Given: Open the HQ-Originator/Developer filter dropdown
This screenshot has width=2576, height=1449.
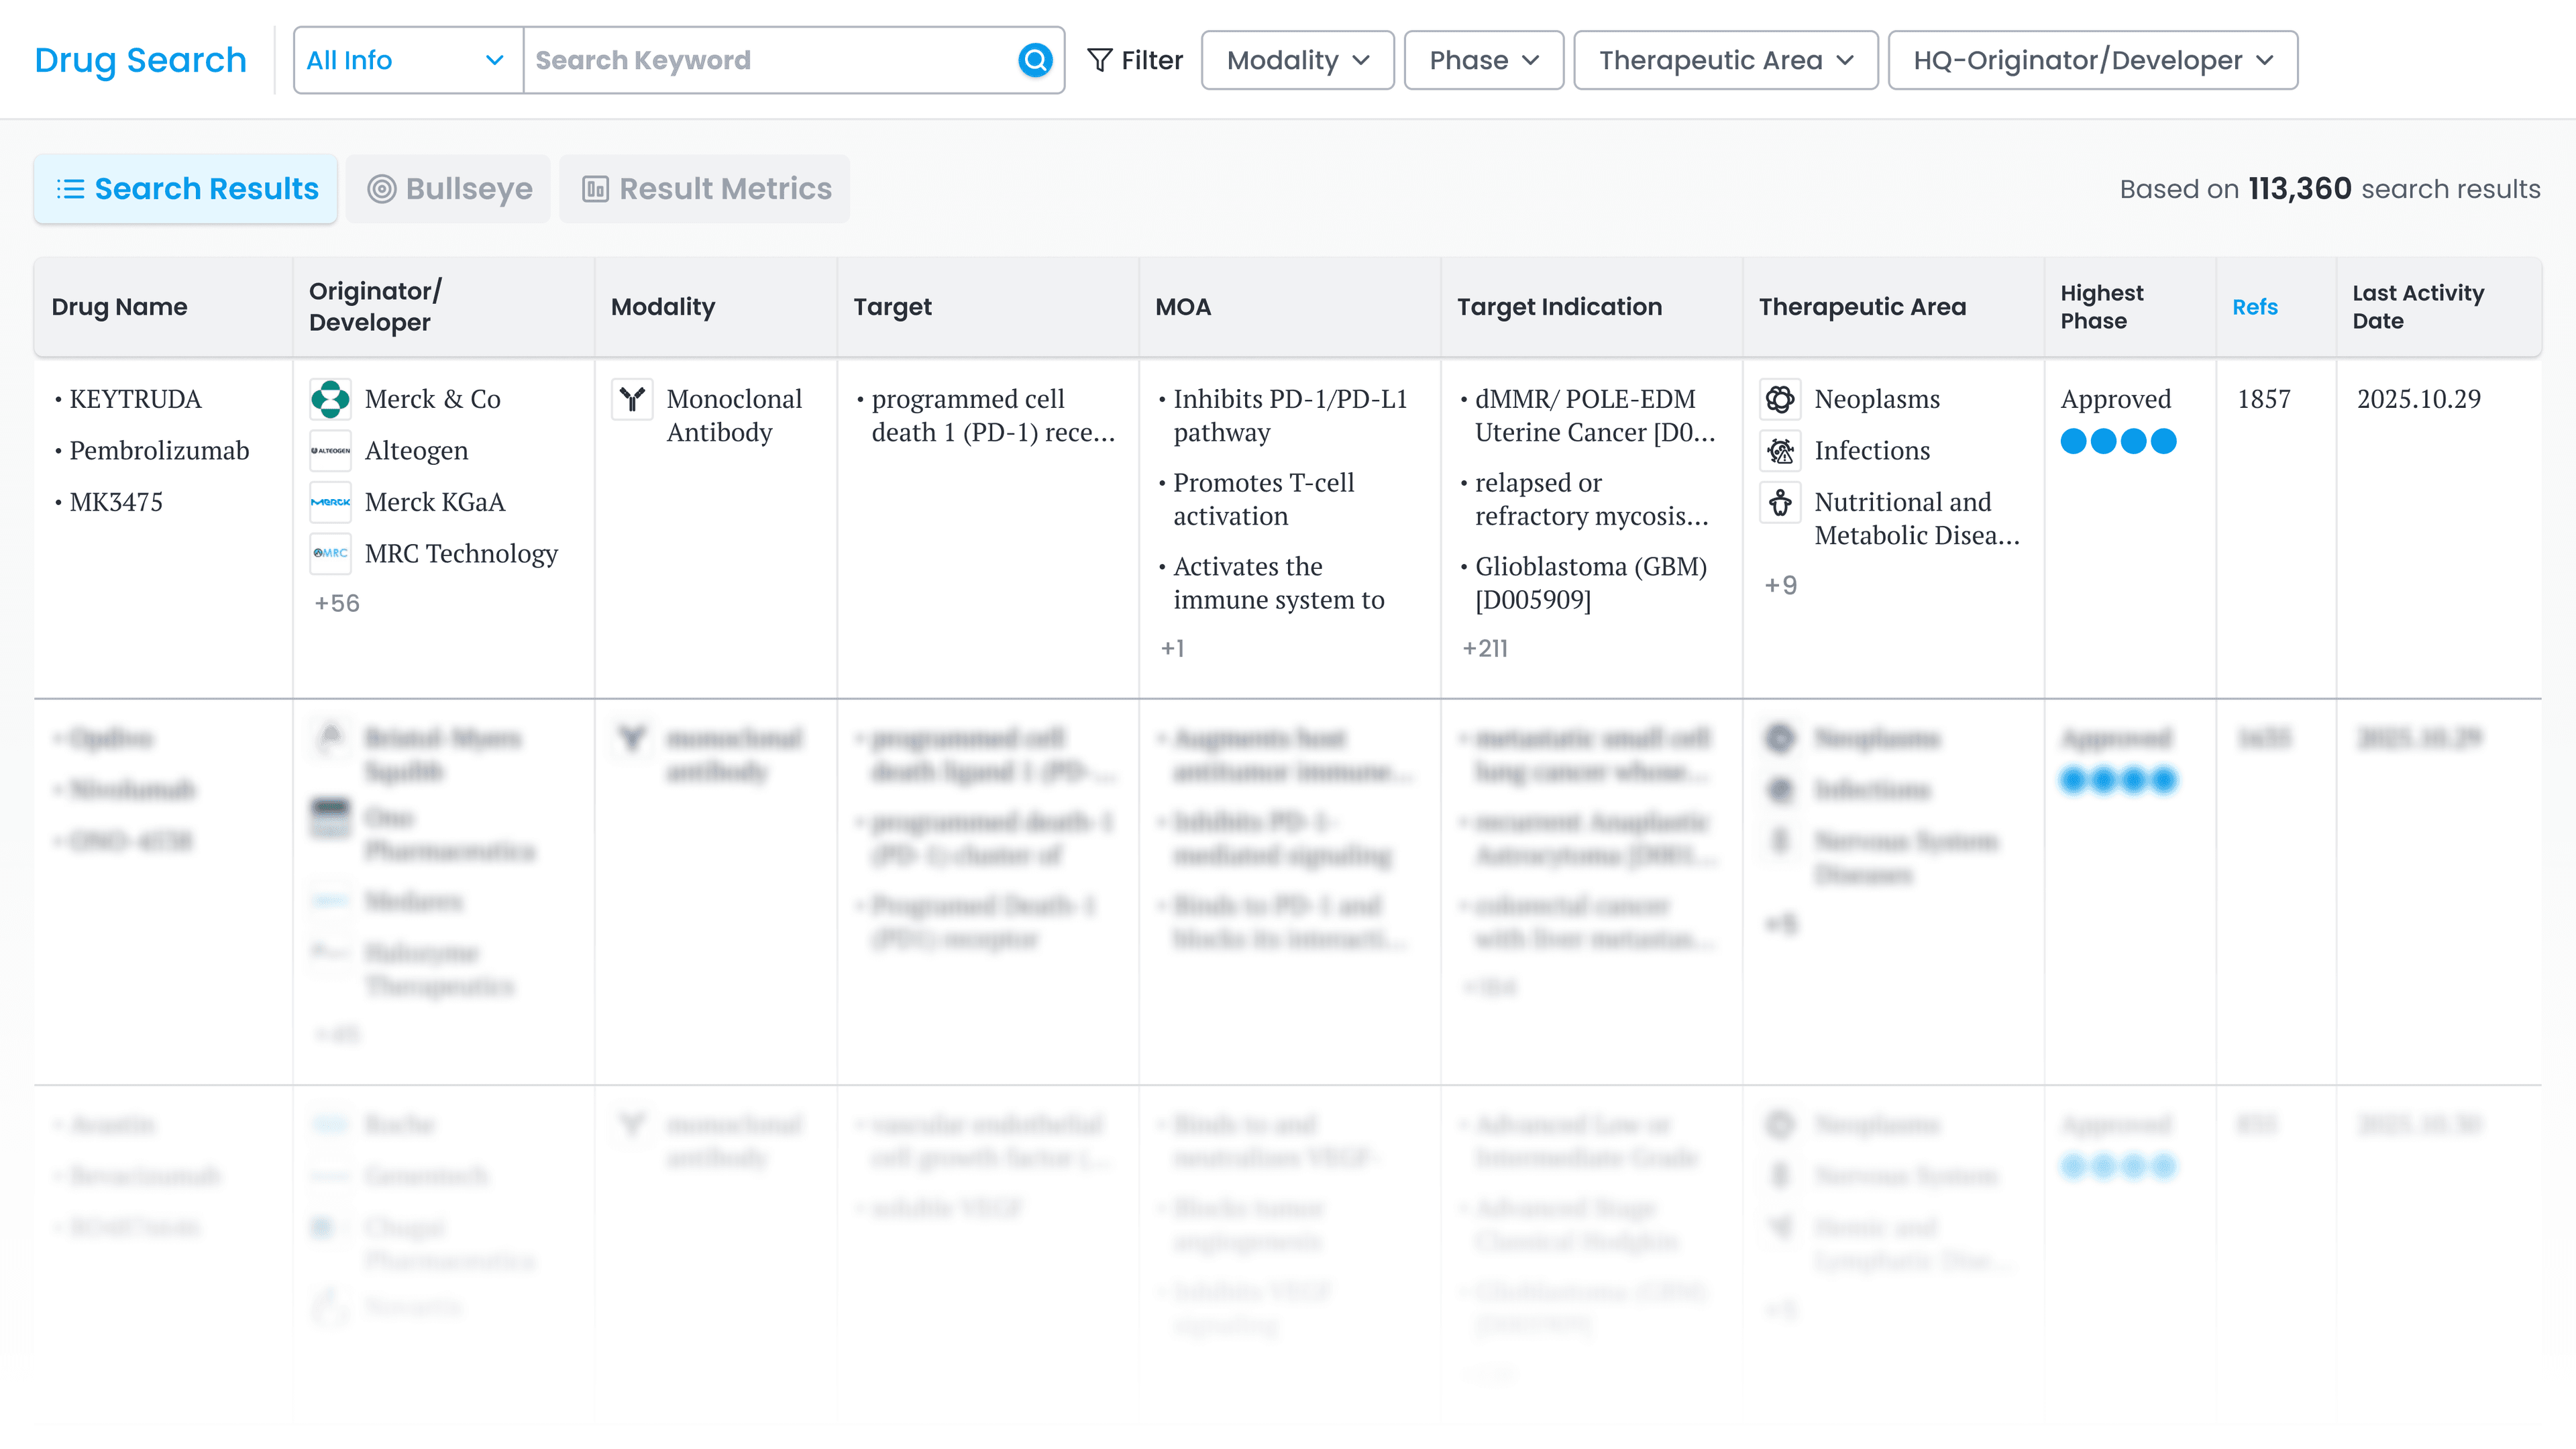Looking at the screenshot, I should pyautogui.click(x=2092, y=60).
